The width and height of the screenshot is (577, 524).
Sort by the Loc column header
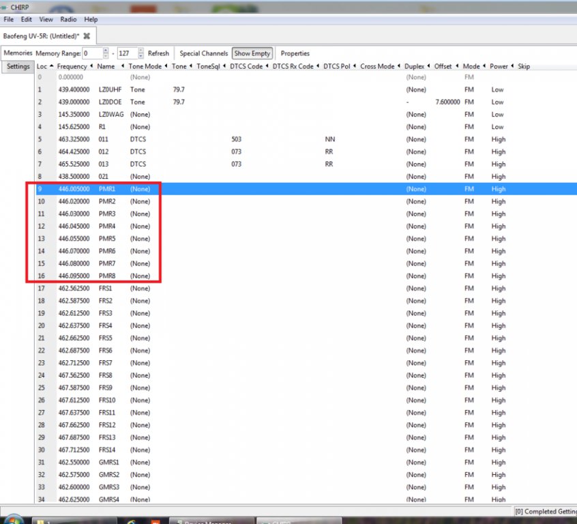point(42,67)
